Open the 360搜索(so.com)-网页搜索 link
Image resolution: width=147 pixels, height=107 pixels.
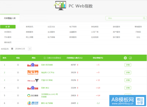(49, 96)
